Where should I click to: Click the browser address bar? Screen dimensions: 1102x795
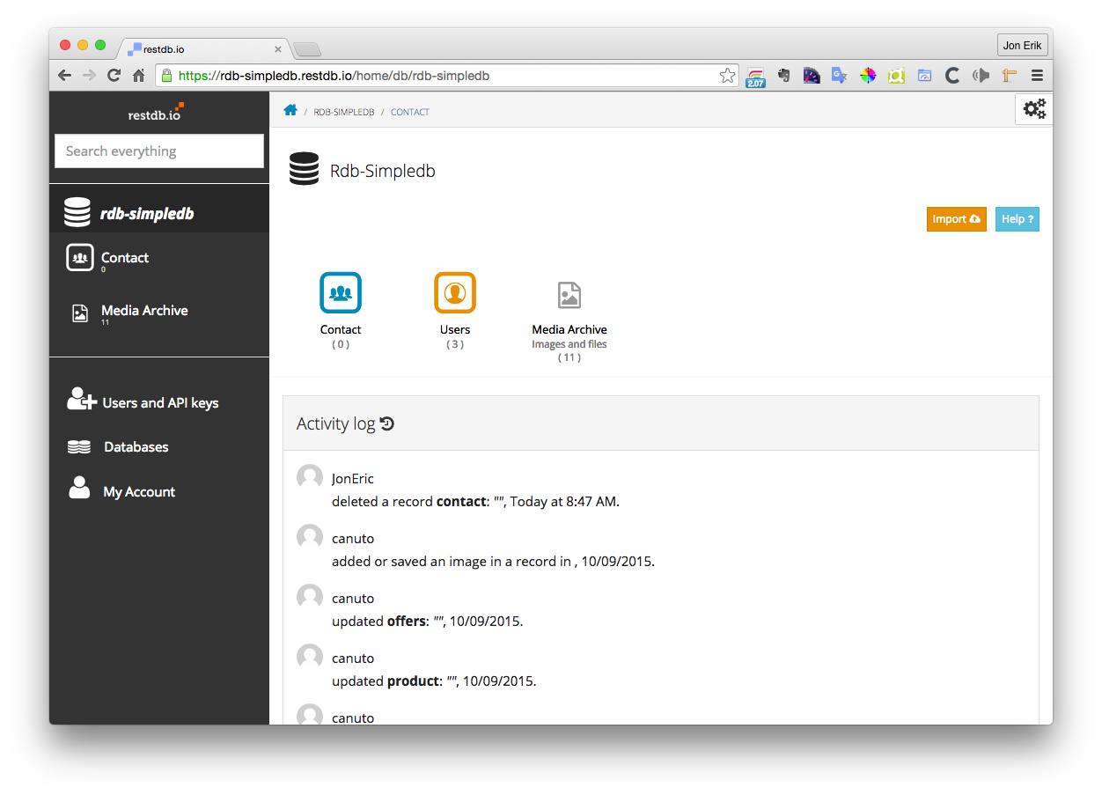[x=447, y=76]
